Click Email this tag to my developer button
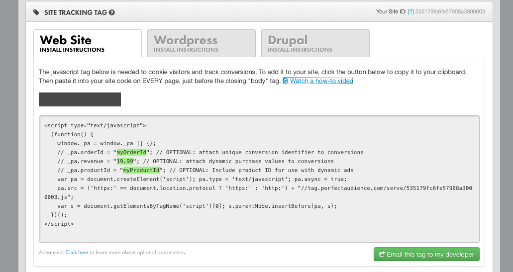The width and height of the screenshot is (513, 272). pyautogui.click(x=426, y=254)
